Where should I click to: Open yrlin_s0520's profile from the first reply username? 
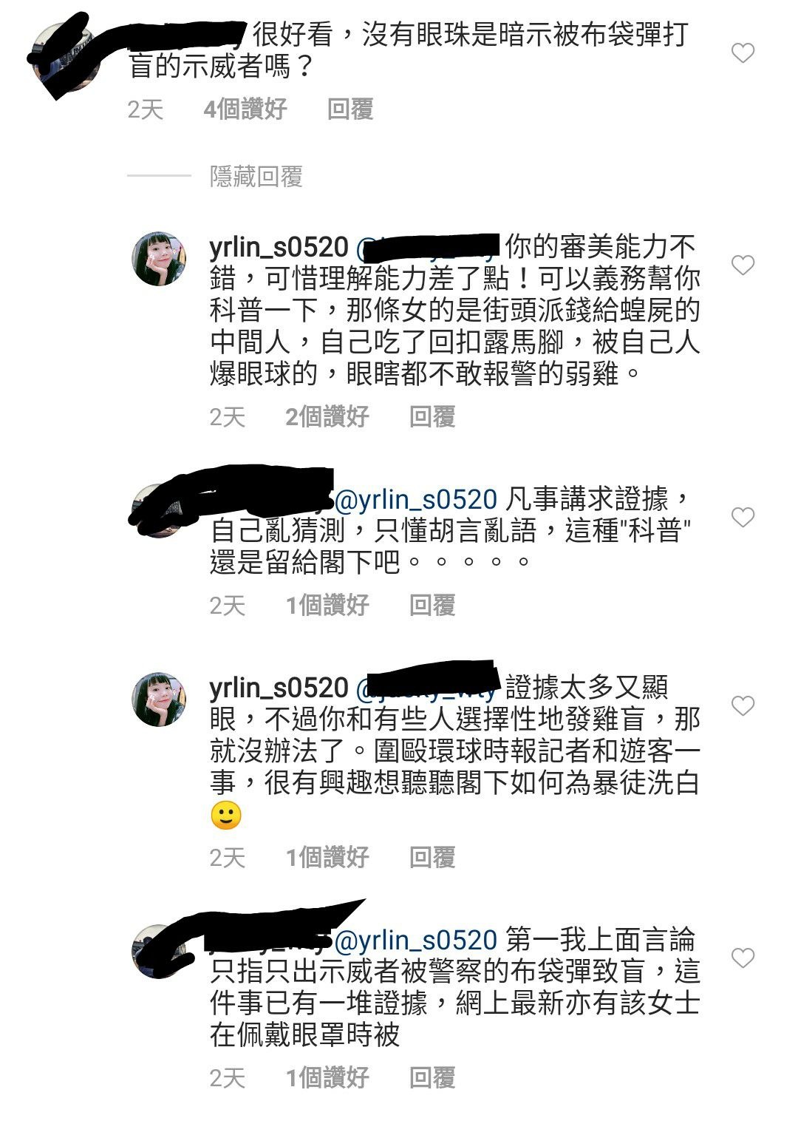click(279, 247)
